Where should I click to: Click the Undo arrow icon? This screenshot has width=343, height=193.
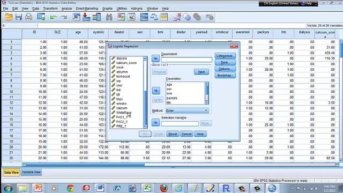(53, 17)
